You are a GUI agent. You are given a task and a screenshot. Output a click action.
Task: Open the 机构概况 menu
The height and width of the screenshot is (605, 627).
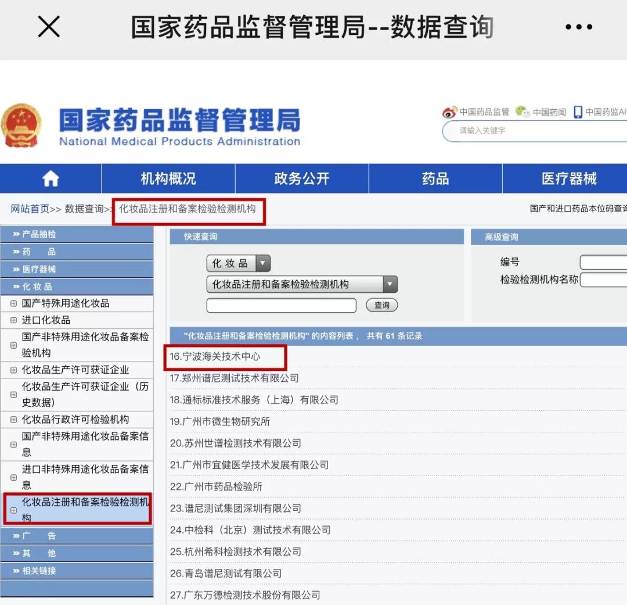point(168,178)
